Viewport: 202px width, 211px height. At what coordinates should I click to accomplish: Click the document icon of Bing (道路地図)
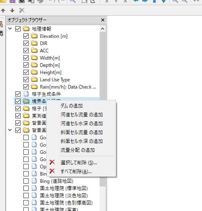coord(34,181)
